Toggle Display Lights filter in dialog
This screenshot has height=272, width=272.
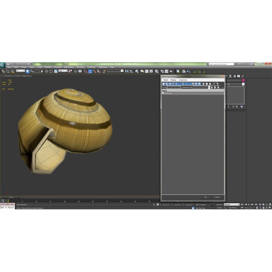click(170, 84)
